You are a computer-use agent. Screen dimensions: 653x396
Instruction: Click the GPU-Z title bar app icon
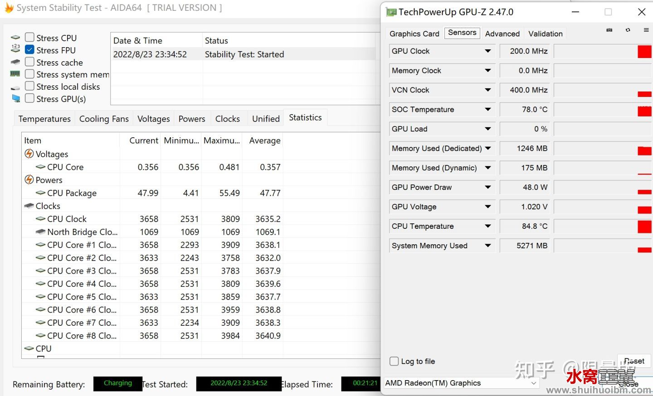[x=391, y=12]
